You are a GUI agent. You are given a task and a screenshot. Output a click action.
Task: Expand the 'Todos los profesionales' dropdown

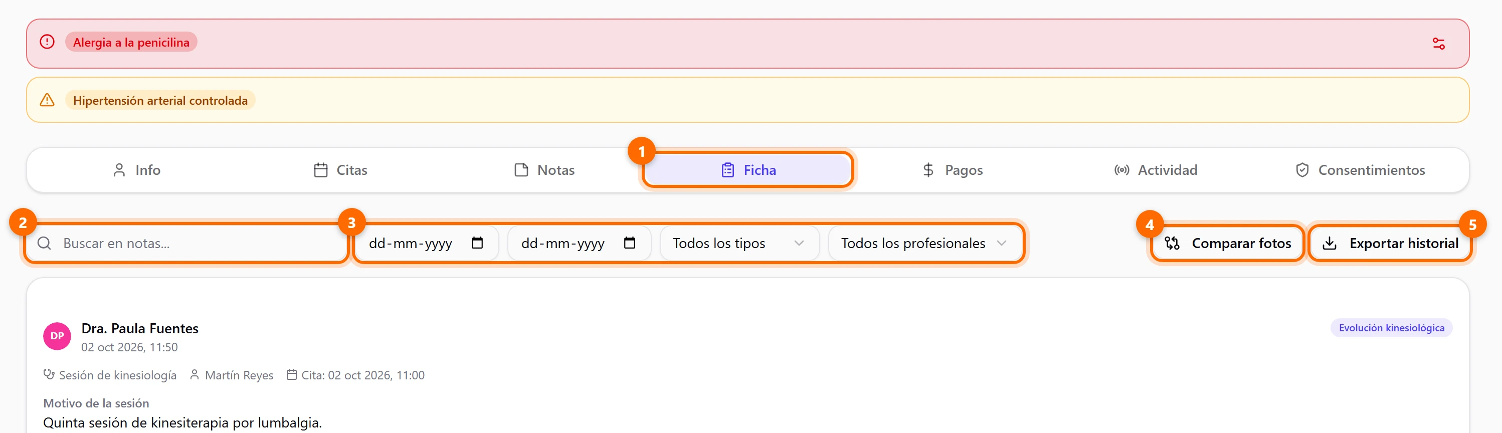925,244
